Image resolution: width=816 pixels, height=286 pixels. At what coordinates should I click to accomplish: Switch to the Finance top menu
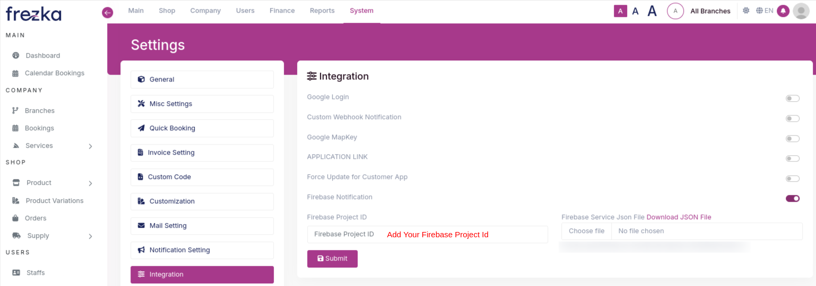click(x=282, y=11)
